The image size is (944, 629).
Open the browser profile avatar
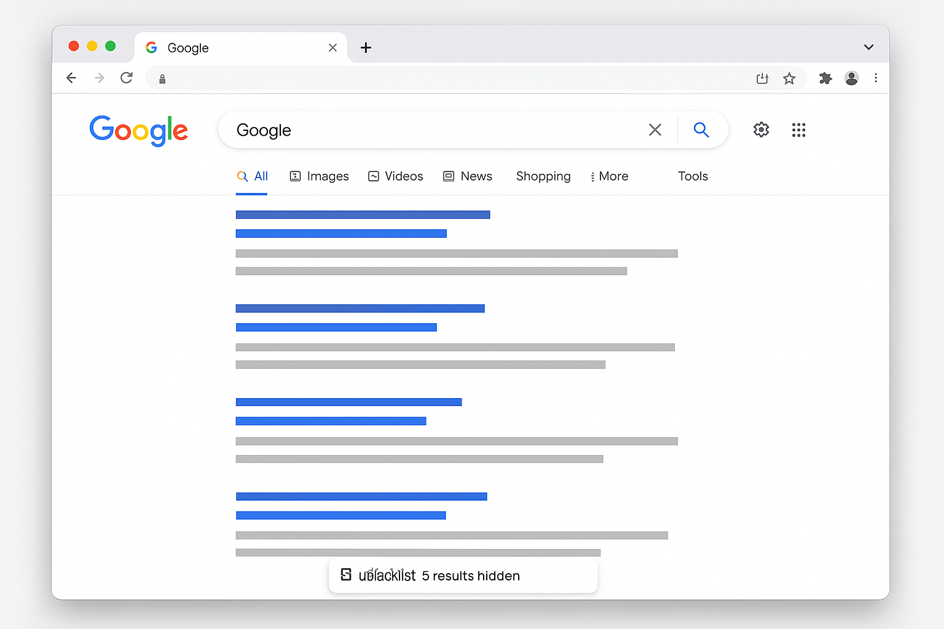coord(851,78)
